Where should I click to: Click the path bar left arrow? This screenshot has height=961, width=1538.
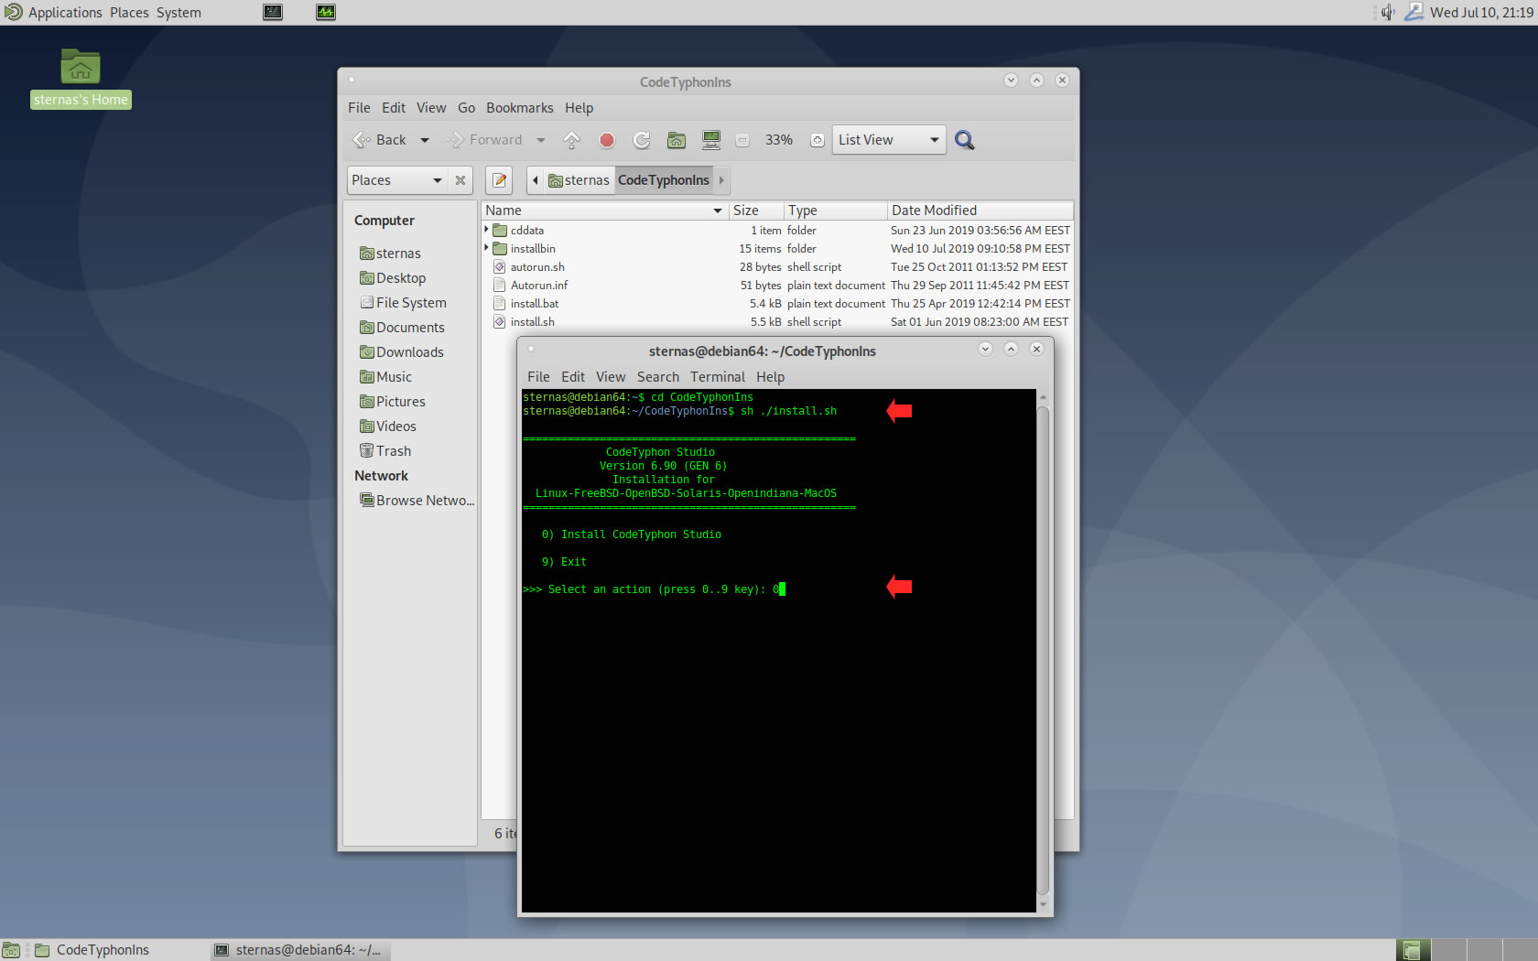pyautogui.click(x=536, y=180)
